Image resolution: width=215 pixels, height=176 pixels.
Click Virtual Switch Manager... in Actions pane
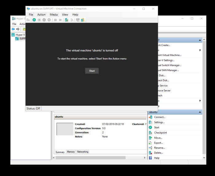(170, 65)
